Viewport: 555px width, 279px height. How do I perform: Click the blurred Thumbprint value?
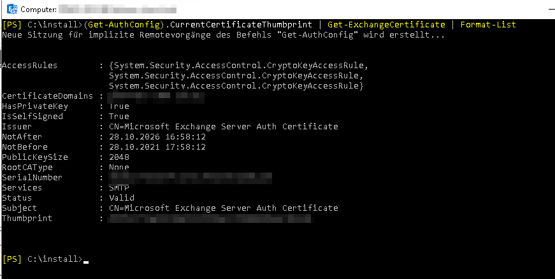[x=211, y=218]
